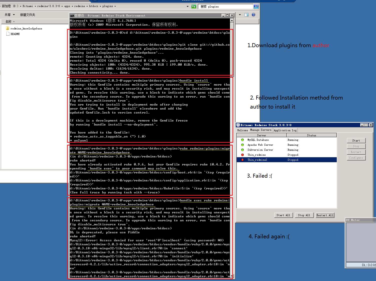Click the Stopped status of Thin_redmine
Viewport: 376px width, 281px height.
(x=293, y=155)
